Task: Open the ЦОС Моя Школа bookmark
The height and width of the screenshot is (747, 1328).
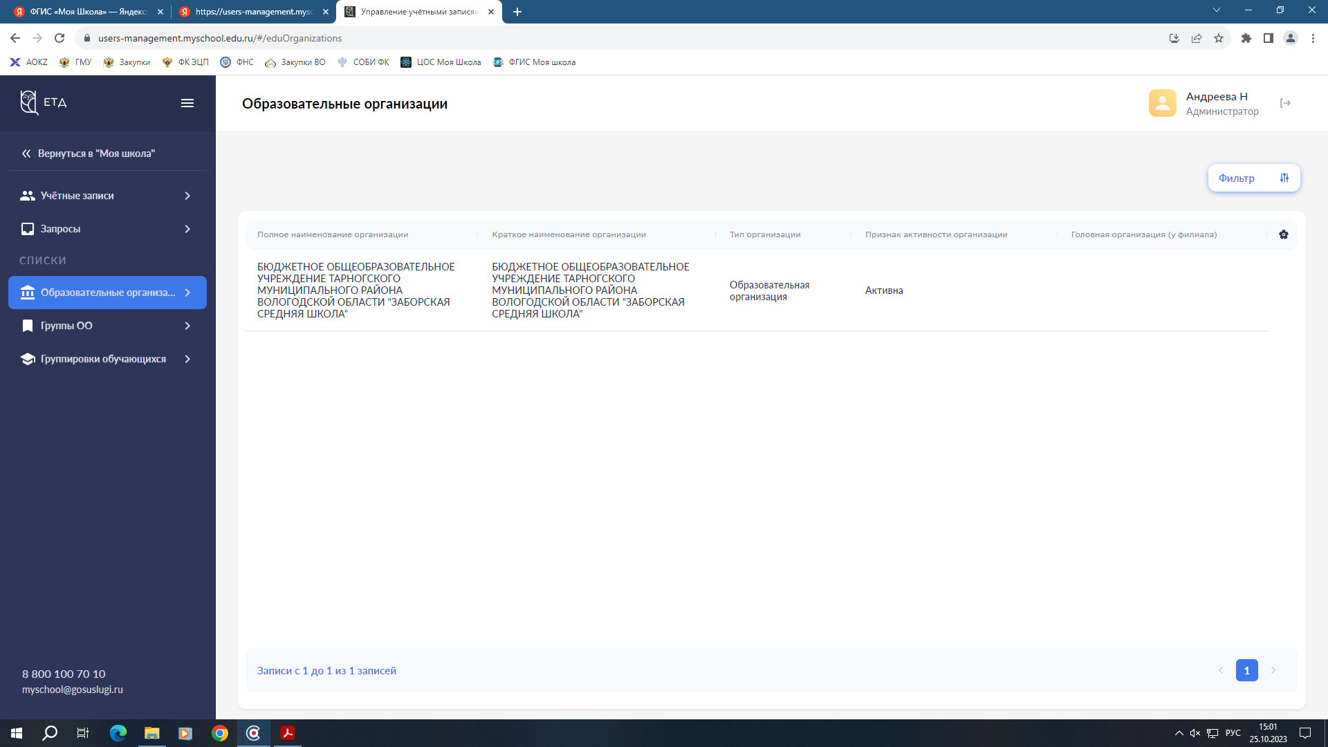Action: coord(441,62)
